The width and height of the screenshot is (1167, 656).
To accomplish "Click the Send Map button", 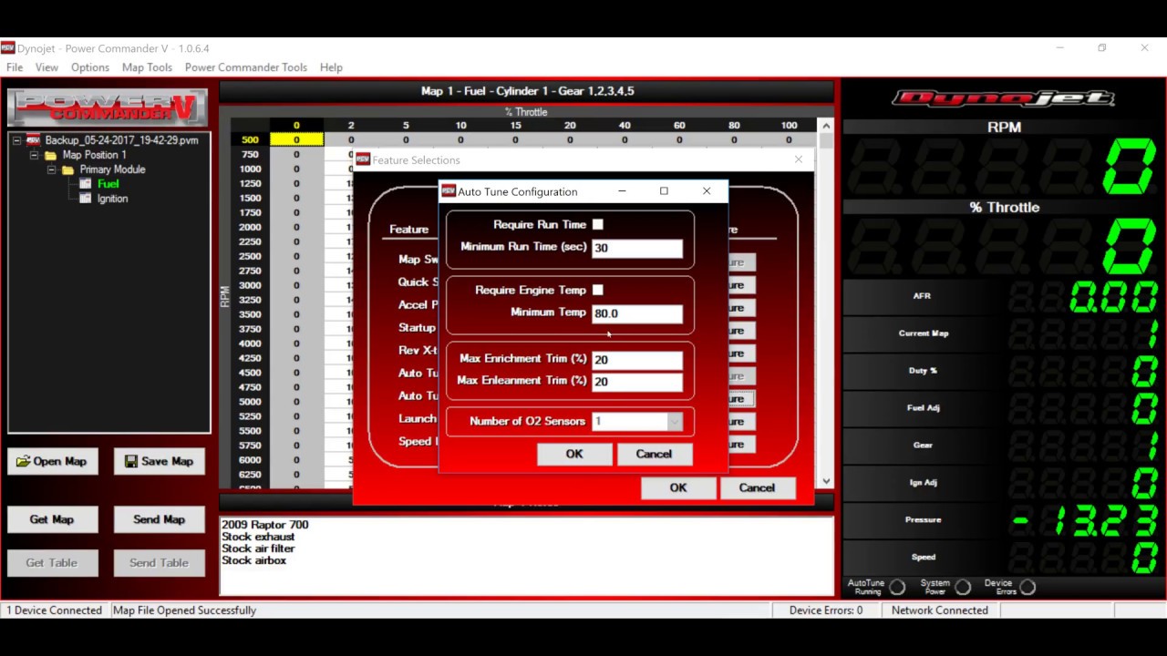I will 159,519.
